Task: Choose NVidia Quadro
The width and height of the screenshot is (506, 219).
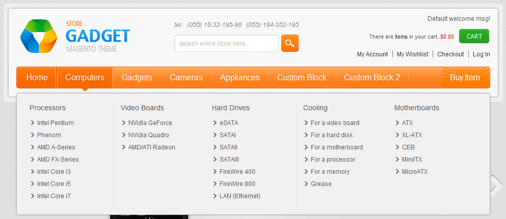Action: pyautogui.click(x=149, y=135)
